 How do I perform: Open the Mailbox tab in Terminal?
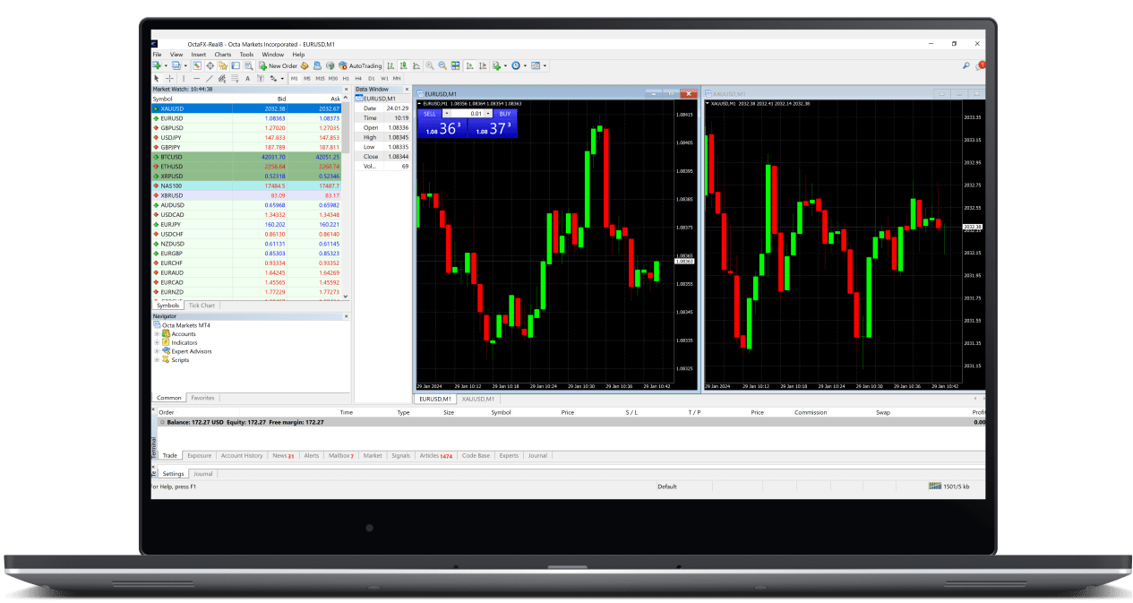tap(340, 455)
